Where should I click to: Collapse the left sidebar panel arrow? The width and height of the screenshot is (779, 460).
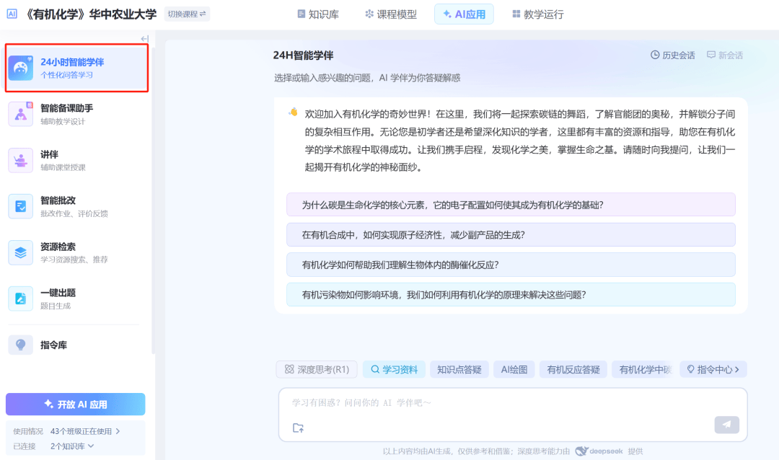point(144,39)
